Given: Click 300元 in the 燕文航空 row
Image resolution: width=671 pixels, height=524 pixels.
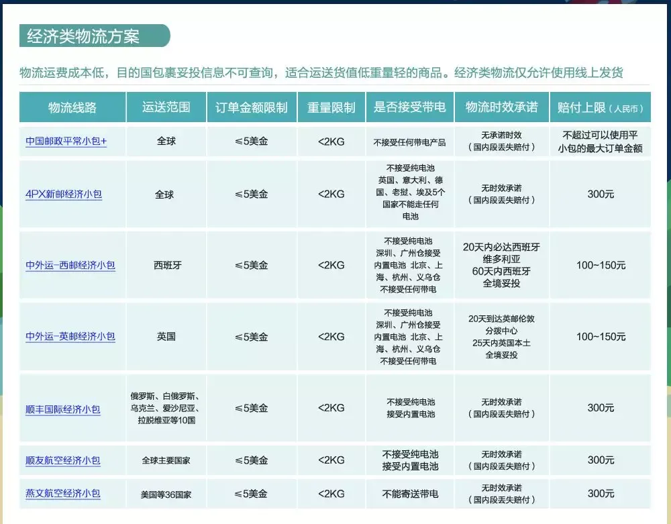Looking at the screenshot, I should click(601, 494).
